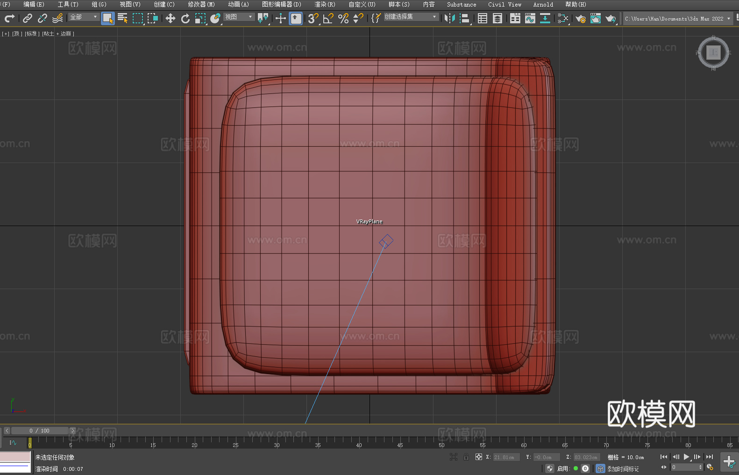Toggle Spinner Snap button
Viewport: 739px width, 475px height.
[x=358, y=18]
